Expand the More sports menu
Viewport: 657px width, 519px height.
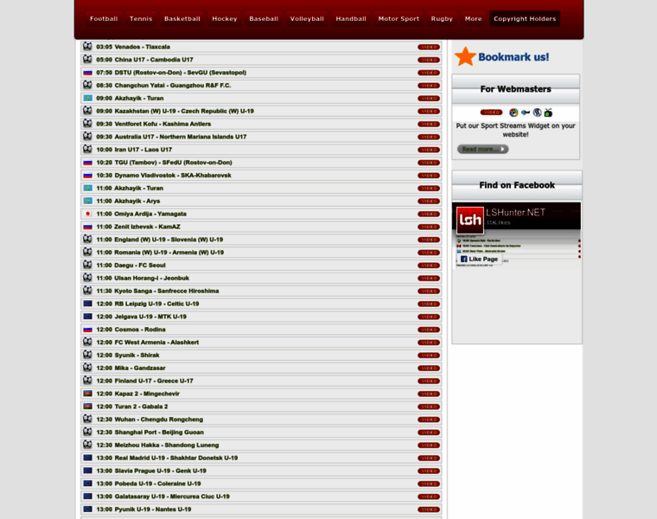[473, 19]
